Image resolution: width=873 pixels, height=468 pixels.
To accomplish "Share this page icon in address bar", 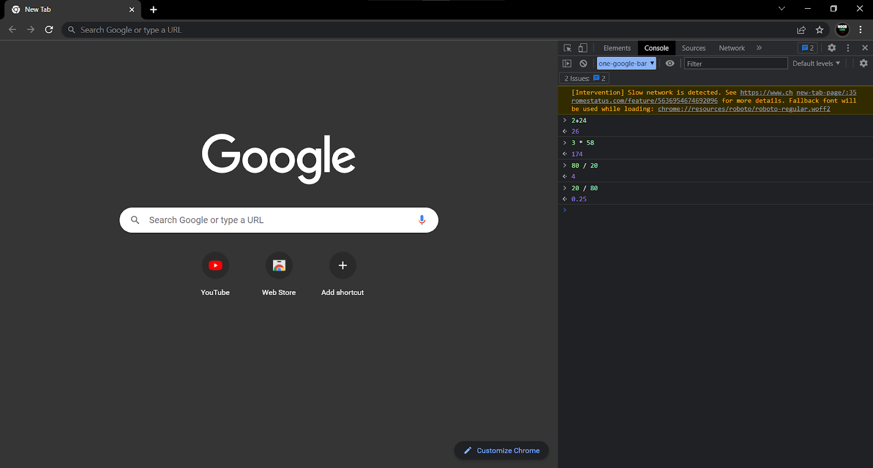I will point(801,30).
